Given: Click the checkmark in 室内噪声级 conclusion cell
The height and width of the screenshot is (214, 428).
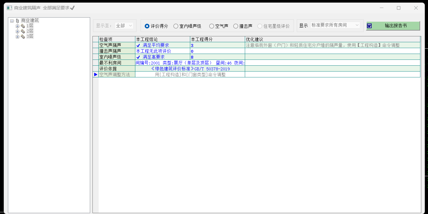Looking at the screenshot, I should tap(138, 57).
